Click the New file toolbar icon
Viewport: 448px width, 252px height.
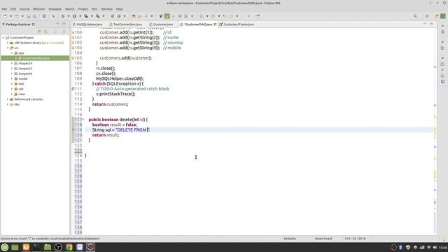(x=5, y=16)
